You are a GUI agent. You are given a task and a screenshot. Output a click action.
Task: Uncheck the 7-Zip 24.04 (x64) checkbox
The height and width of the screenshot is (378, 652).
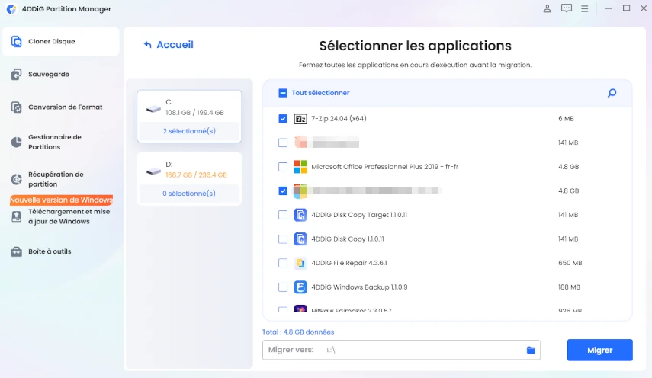pos(283,119)
